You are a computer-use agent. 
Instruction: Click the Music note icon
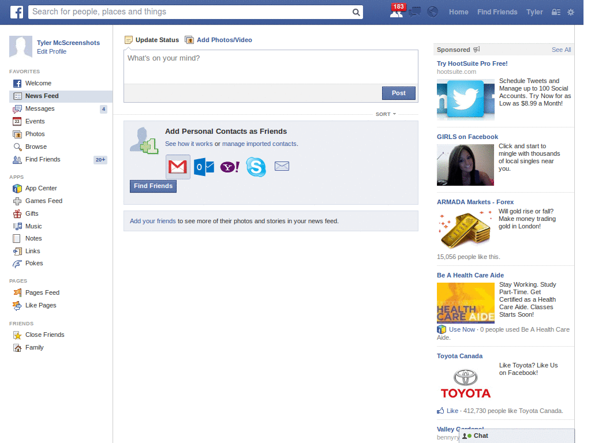[x=17, y=226]
